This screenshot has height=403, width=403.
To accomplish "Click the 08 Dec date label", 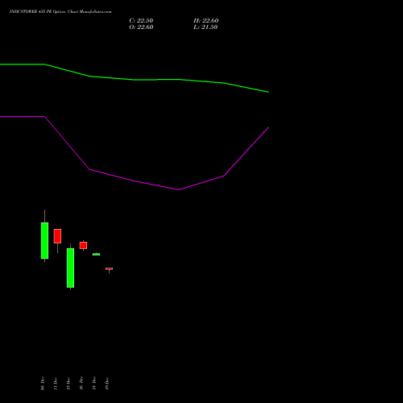I will pyautogui.click(x=43, y=383).
